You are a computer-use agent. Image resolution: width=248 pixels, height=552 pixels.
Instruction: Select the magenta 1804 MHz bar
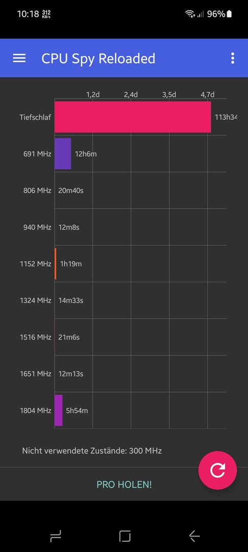tap(59, 410)
